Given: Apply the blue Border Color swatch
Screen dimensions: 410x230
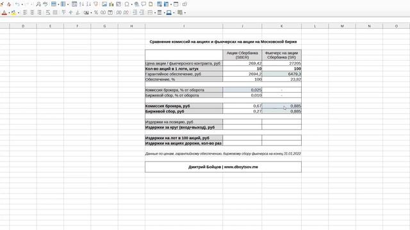Looking at the screenshot, I should coord(169,13).
